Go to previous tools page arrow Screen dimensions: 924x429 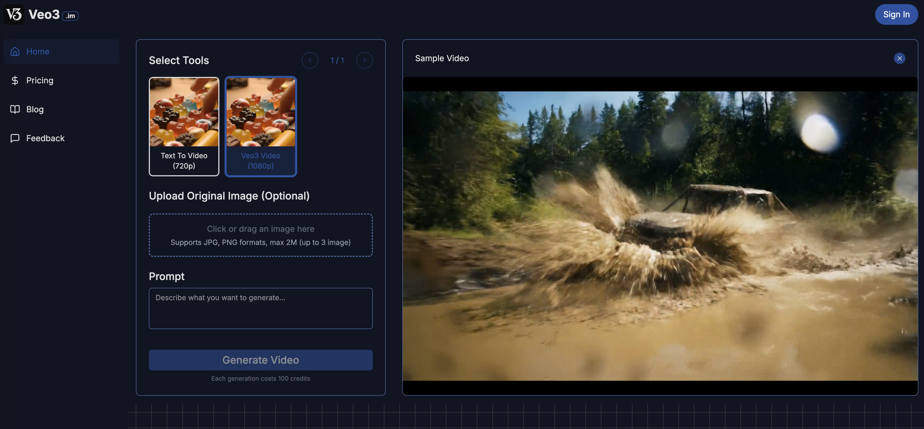click(x=310, y=60)
